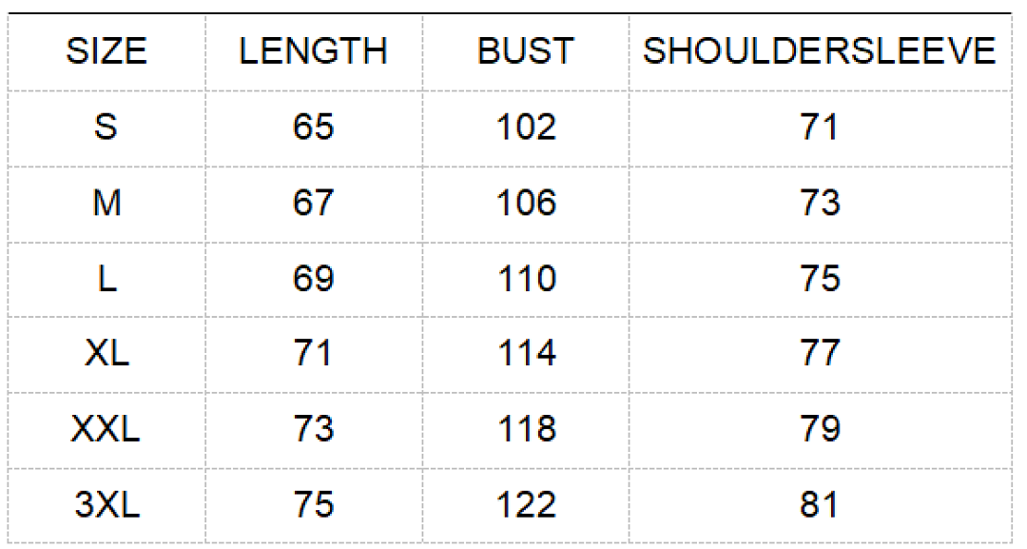
Task: Click bust value 118 in XXL row
Action: click(527, 429)
